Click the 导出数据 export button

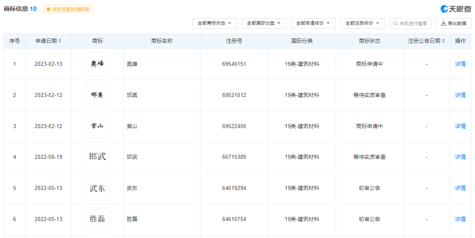(454, 23)
